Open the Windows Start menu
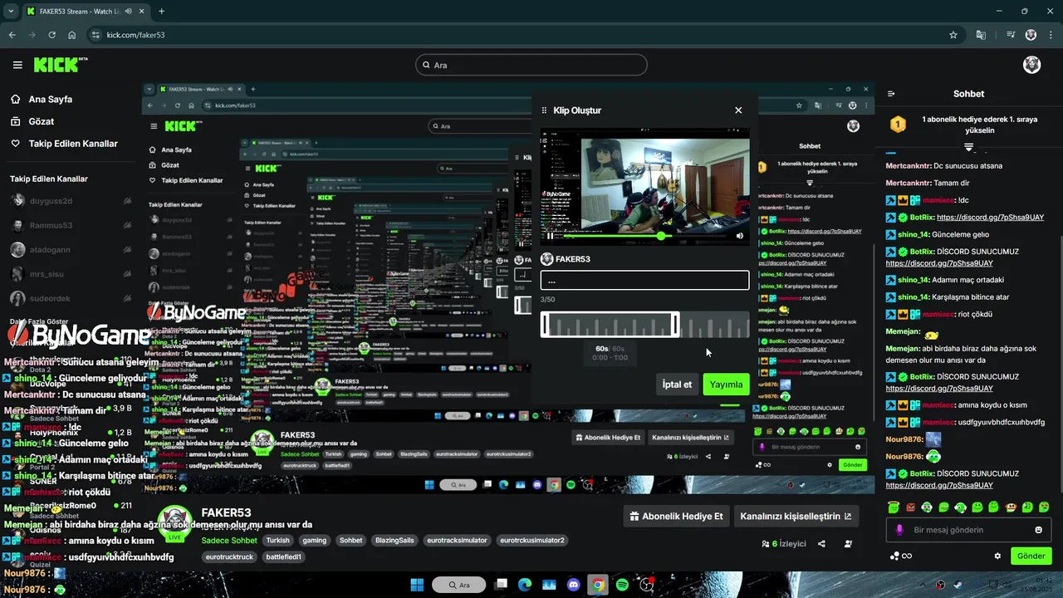This screenshot has width=1063, height=598. (x=417, y=585)
